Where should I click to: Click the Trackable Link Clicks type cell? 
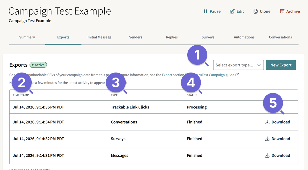tap(130, 107)
